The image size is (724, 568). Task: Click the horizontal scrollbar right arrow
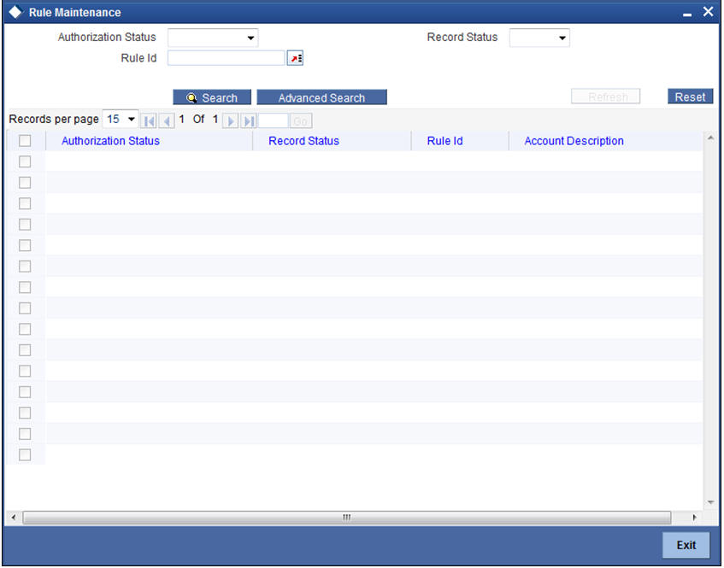pos(694,518)
